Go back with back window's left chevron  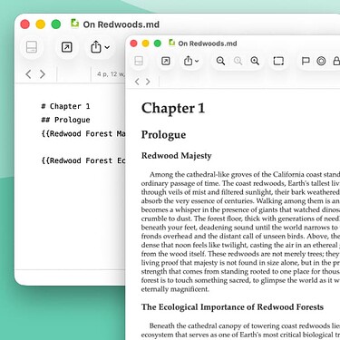pyautogui.click(x=28, y=74)
